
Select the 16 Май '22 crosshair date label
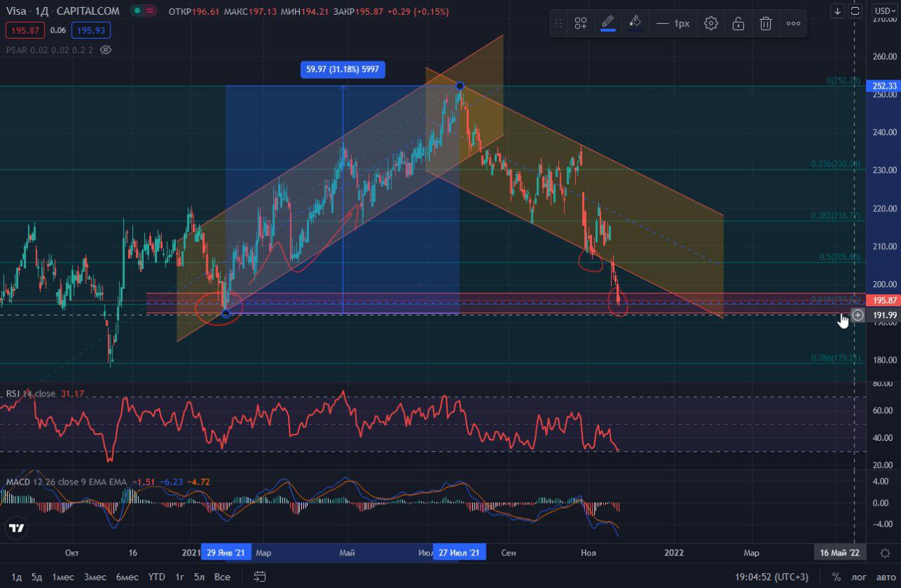click(x=839, y=553)
